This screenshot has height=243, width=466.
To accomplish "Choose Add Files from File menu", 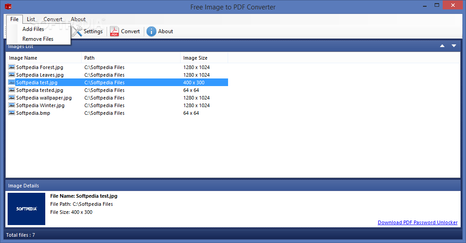I will click(x=33, y=29).
